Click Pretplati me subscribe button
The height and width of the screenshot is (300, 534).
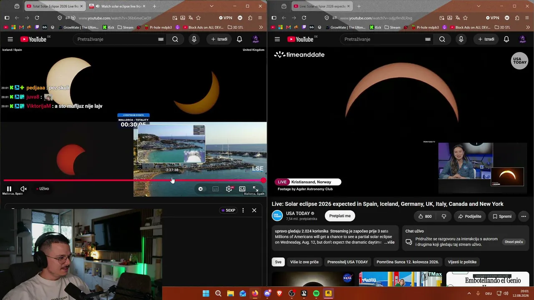tap(340, 216)
